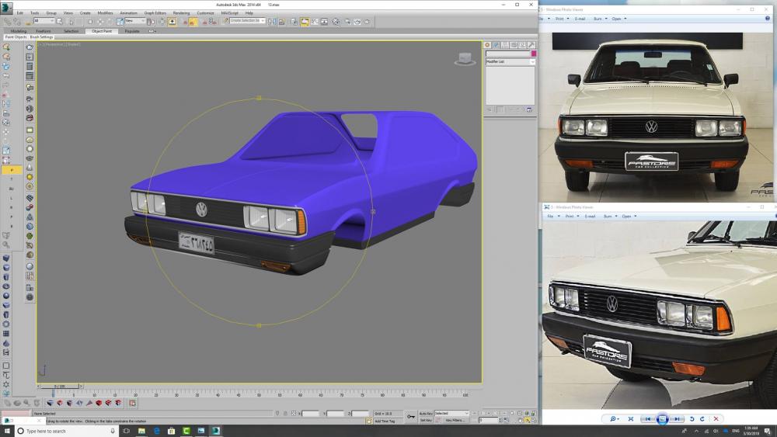
Task: Expand the Modifier List dropdown
Action: coord(533,61)
